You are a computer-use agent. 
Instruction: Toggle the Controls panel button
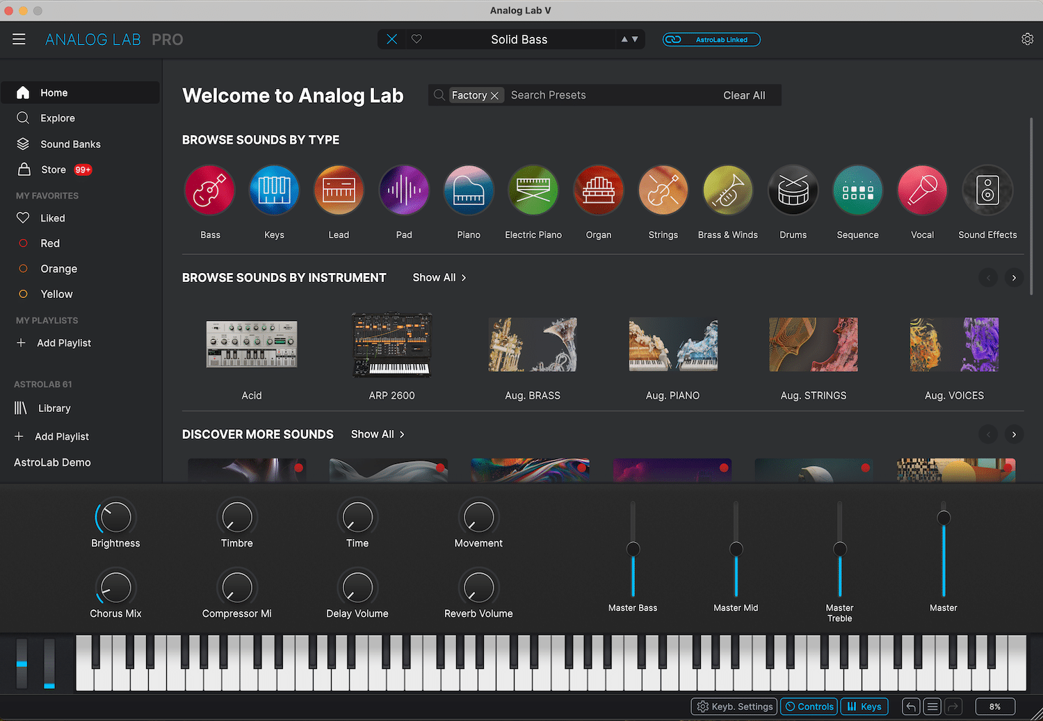click(809, 706)
